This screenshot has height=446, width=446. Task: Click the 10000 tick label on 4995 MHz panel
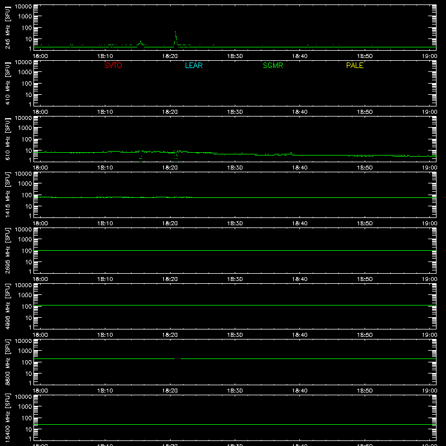23,285
